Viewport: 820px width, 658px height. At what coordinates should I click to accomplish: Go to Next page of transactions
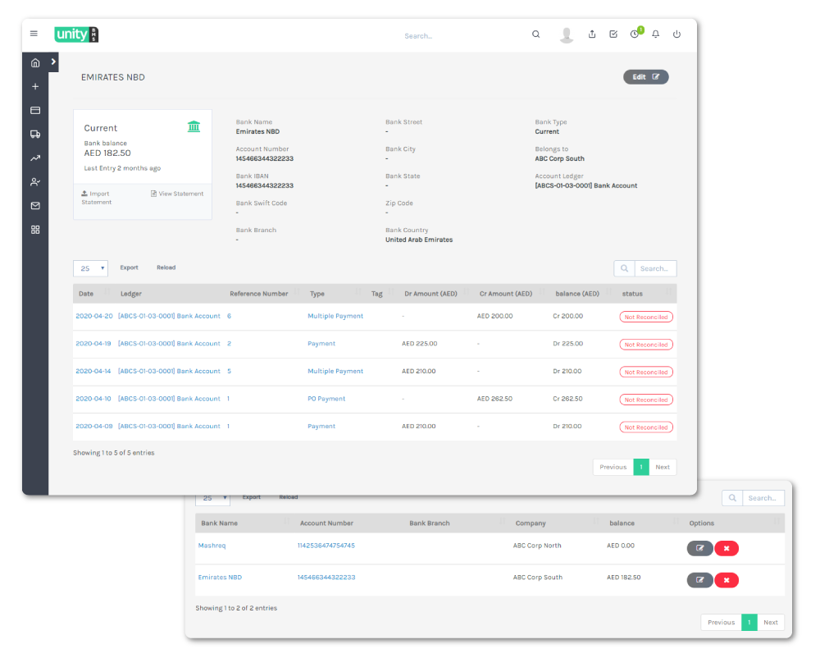click(x=663, y=467)
